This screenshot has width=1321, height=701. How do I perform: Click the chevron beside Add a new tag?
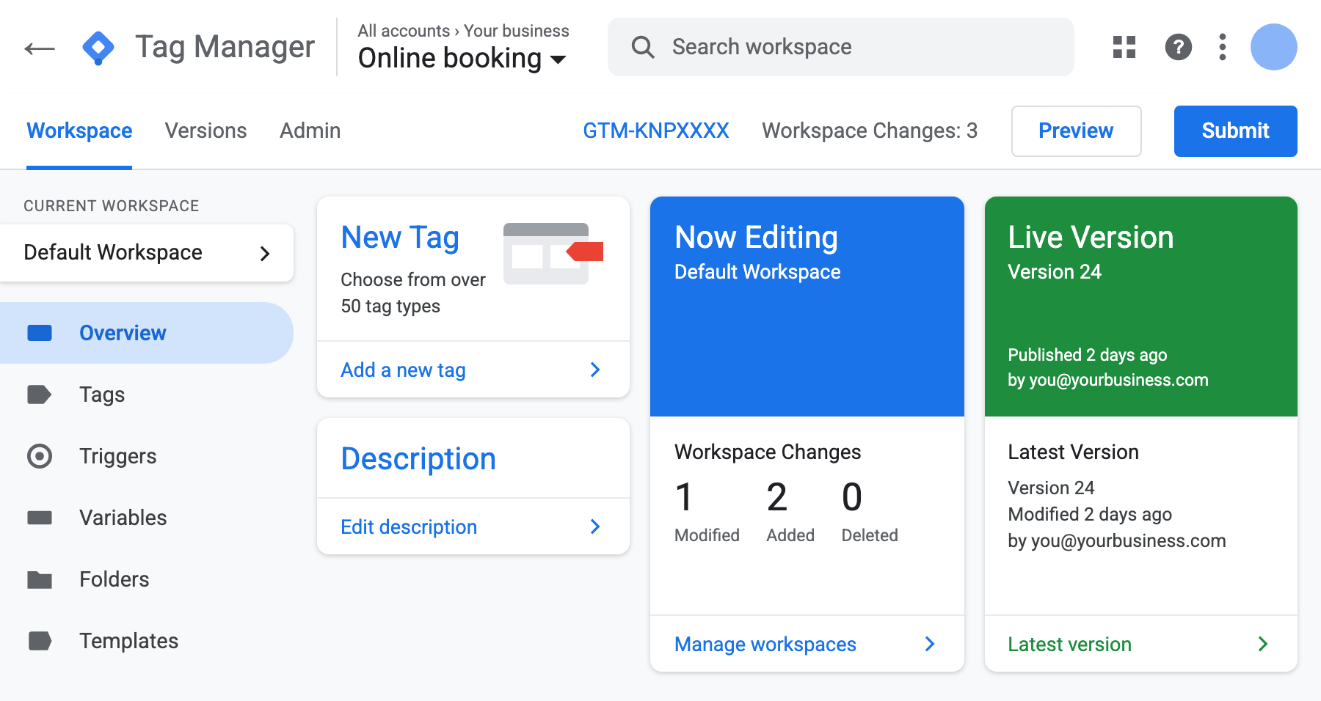pyautogui.click(x=595, y=370)
